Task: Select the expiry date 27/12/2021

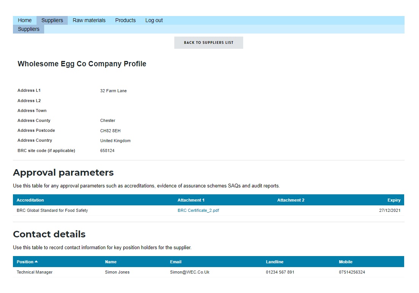Action: click(x=390, y=210)
